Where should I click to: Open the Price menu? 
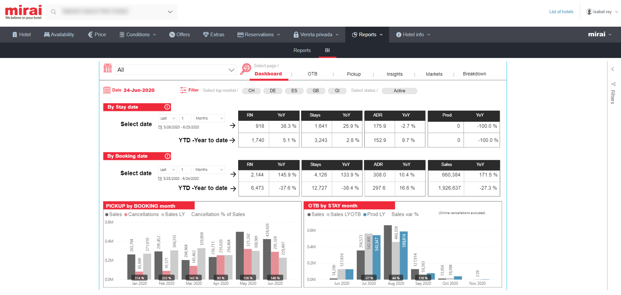click(x=97, y=34)
